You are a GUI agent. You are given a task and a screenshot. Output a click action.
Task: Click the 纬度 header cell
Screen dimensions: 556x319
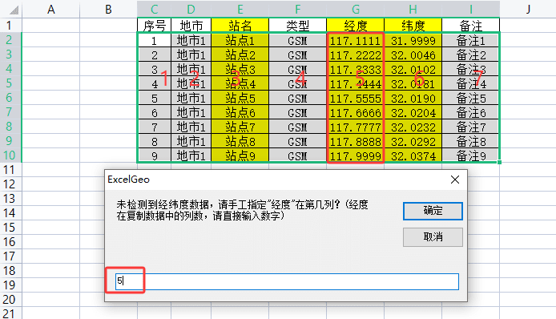(x=413, y=26)
